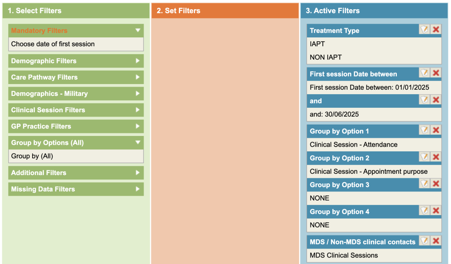
Task: Select the Group by (All) option
Action: coord(32,156)
